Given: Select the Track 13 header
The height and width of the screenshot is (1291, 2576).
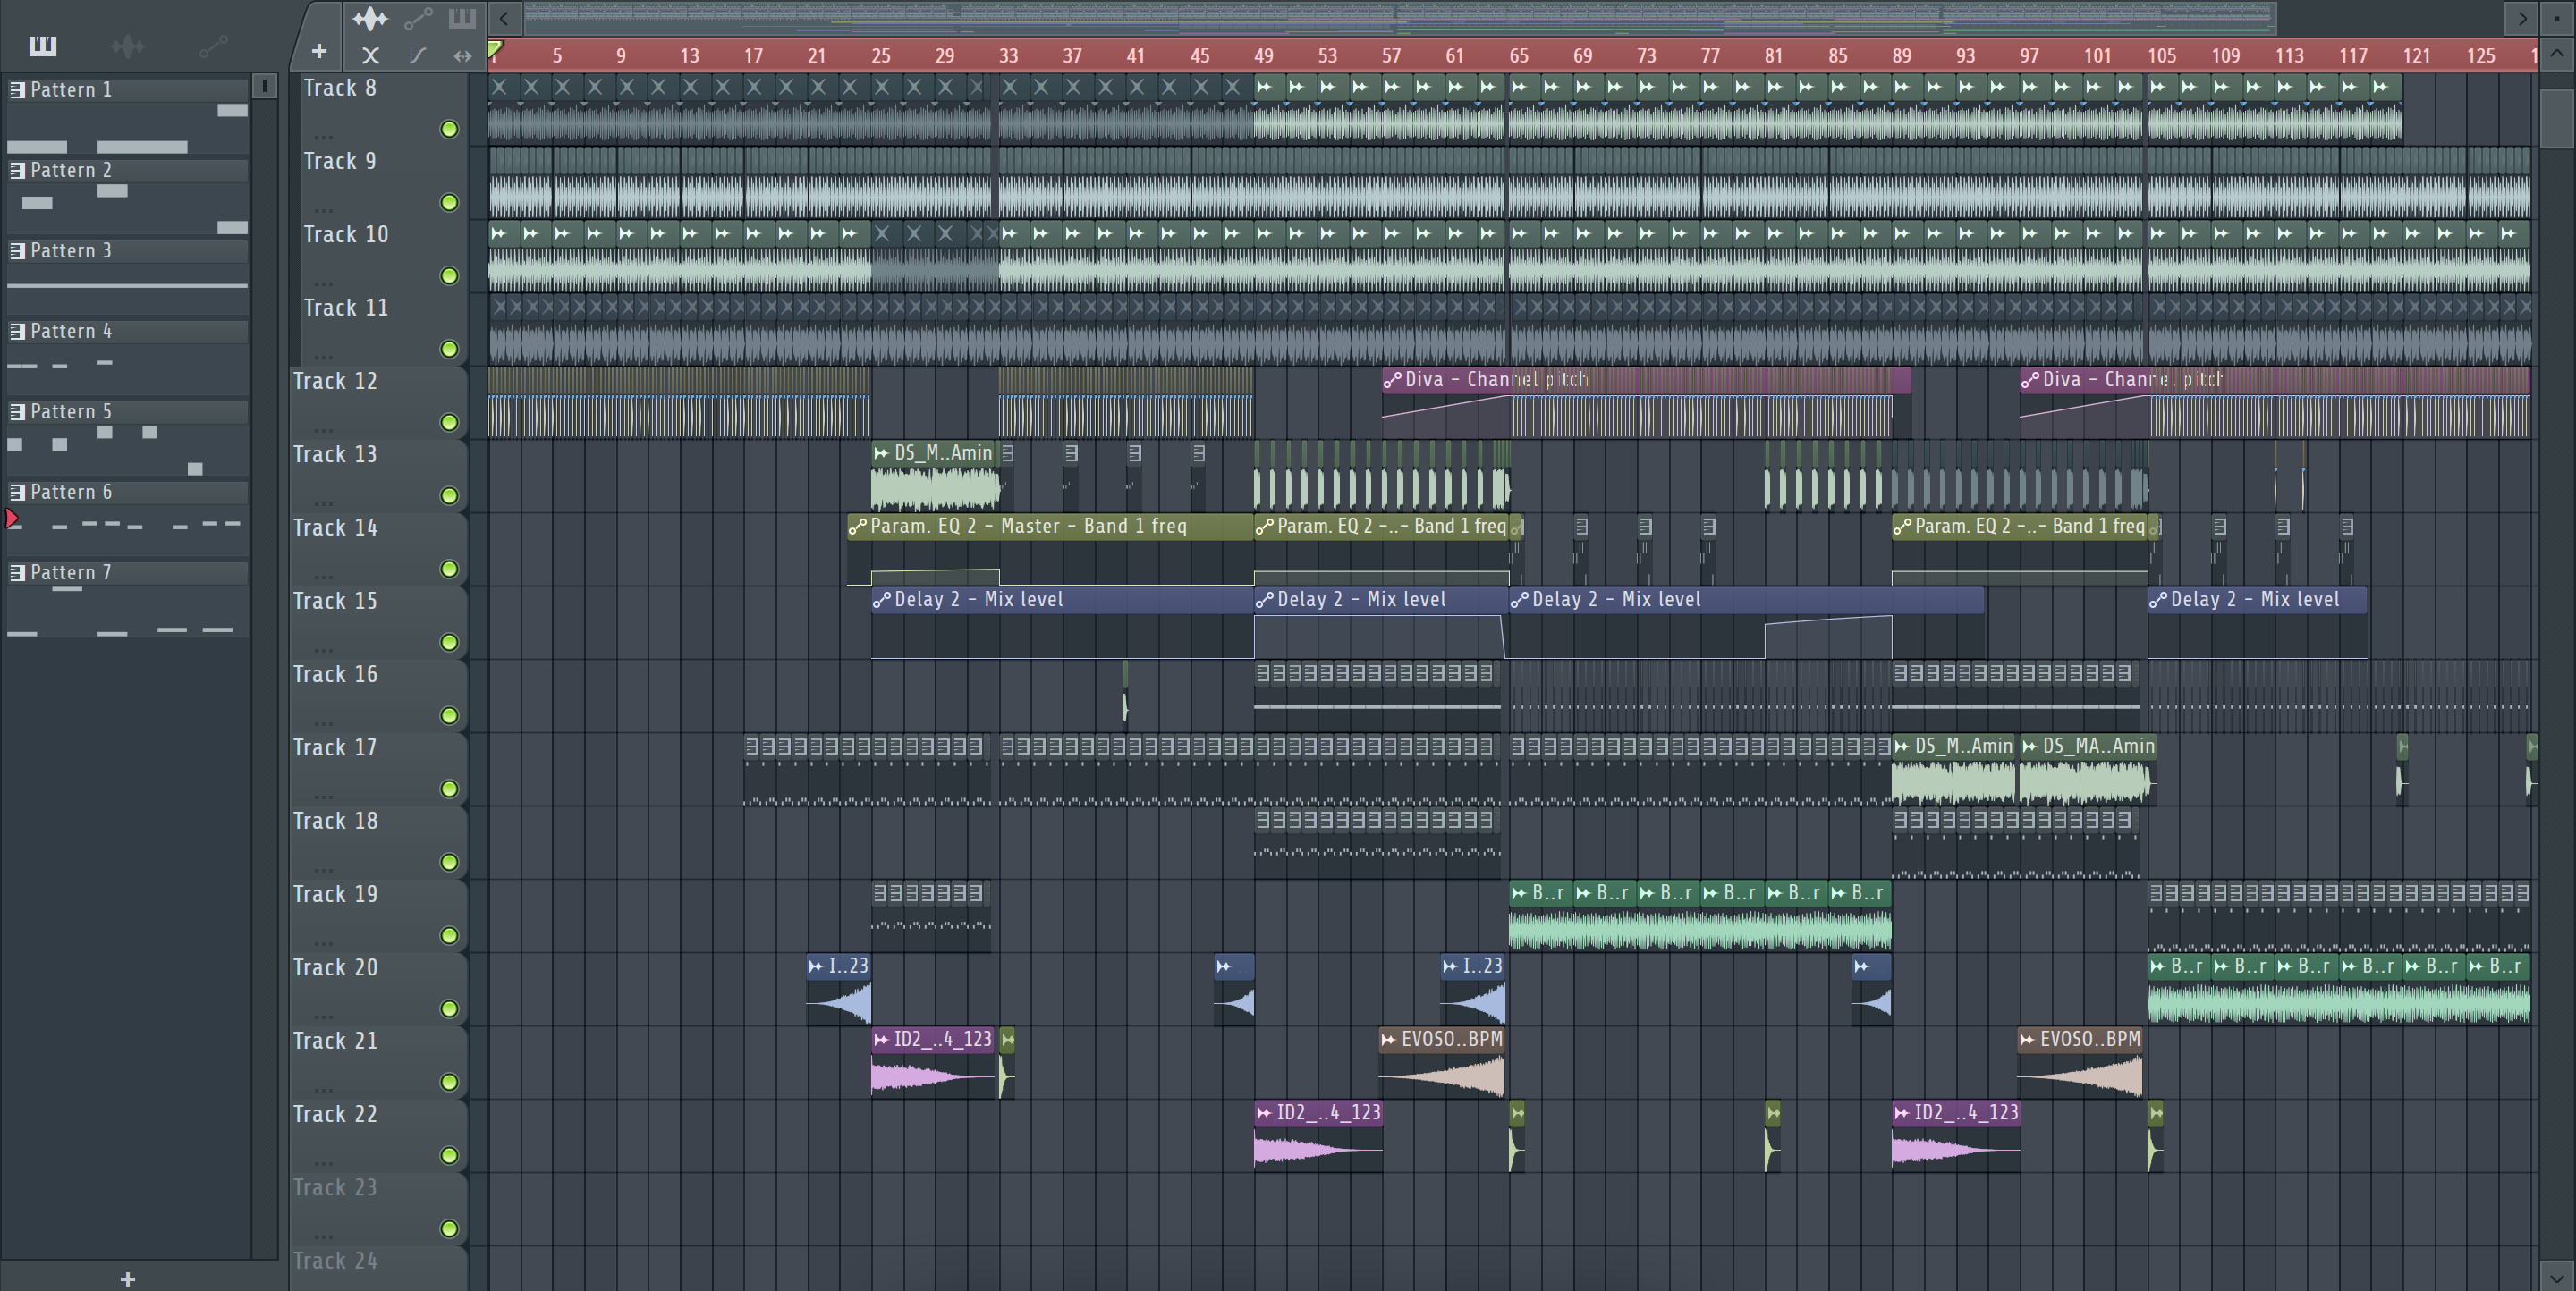Looking at the screenshot, I should 378,476.
